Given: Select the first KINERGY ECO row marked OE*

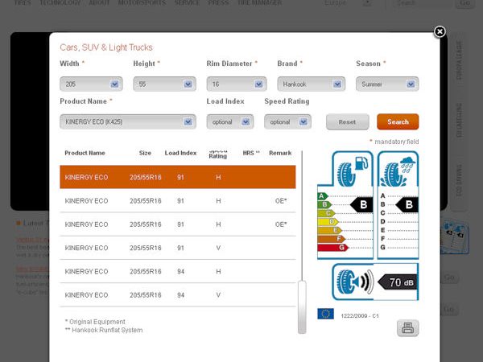Looking at the screenshot, I should point(178,200).
